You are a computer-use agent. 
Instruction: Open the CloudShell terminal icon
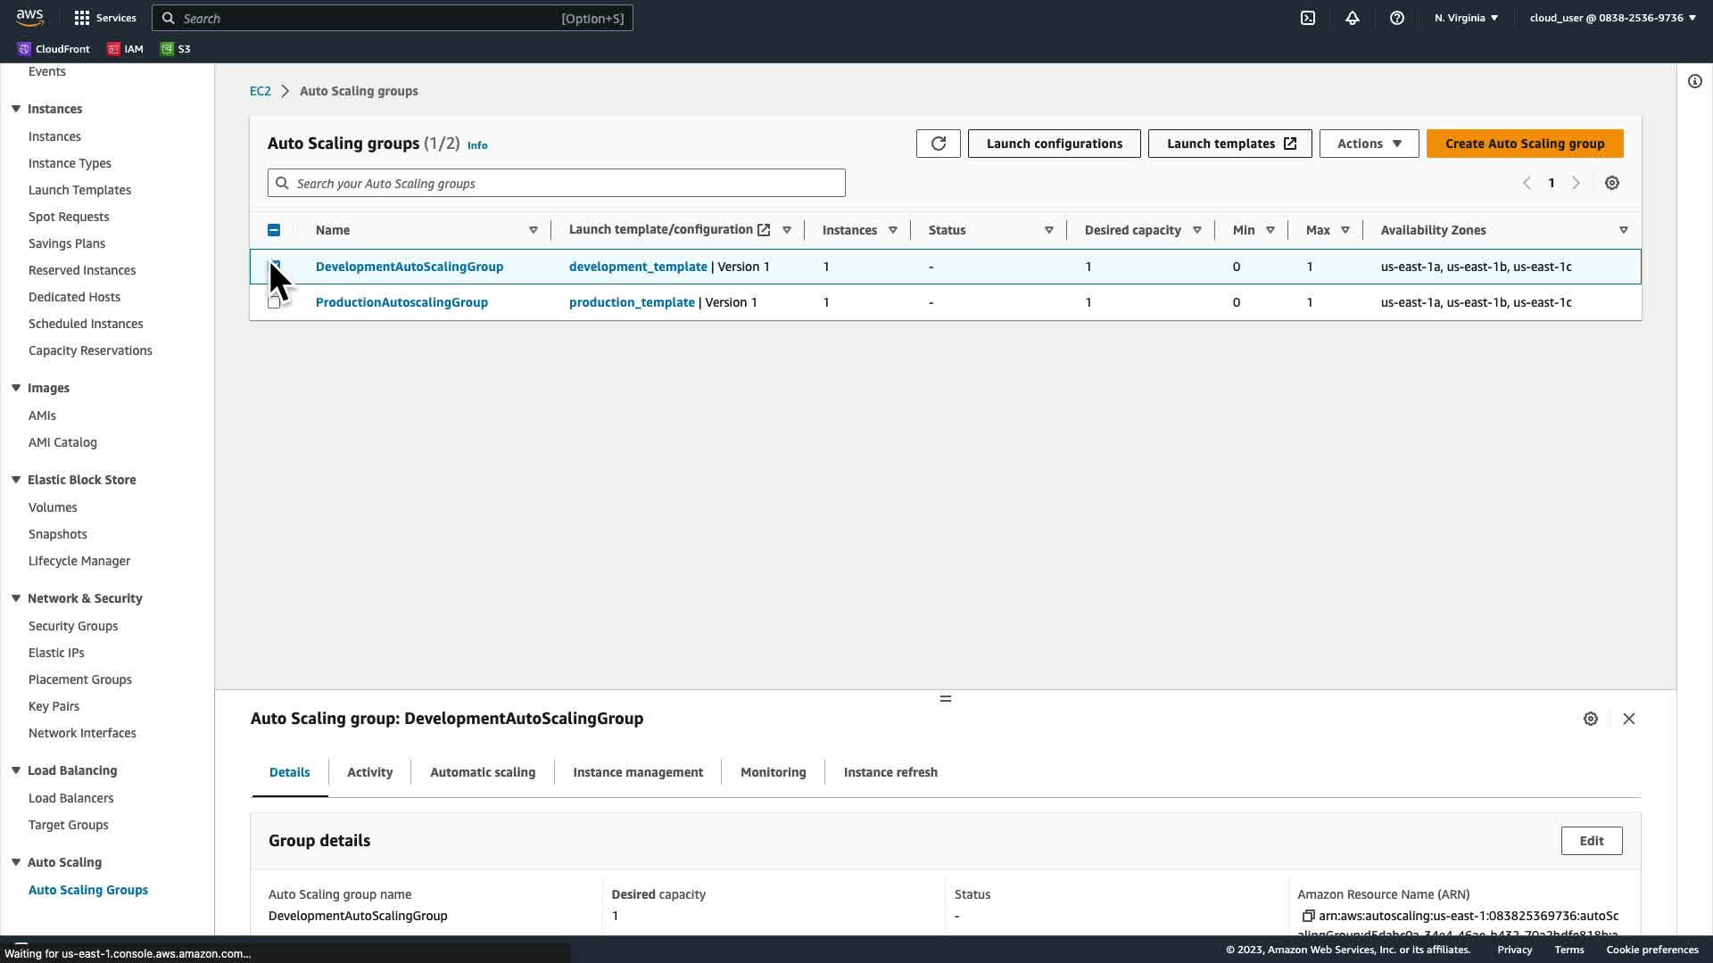point(1308,18)
